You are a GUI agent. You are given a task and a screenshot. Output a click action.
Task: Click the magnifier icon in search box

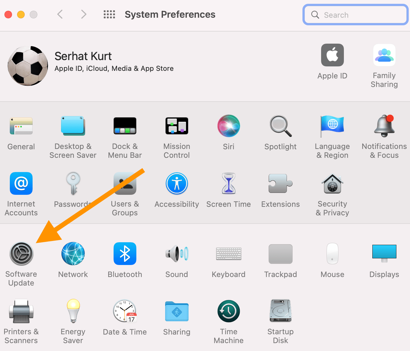point(315,15)
